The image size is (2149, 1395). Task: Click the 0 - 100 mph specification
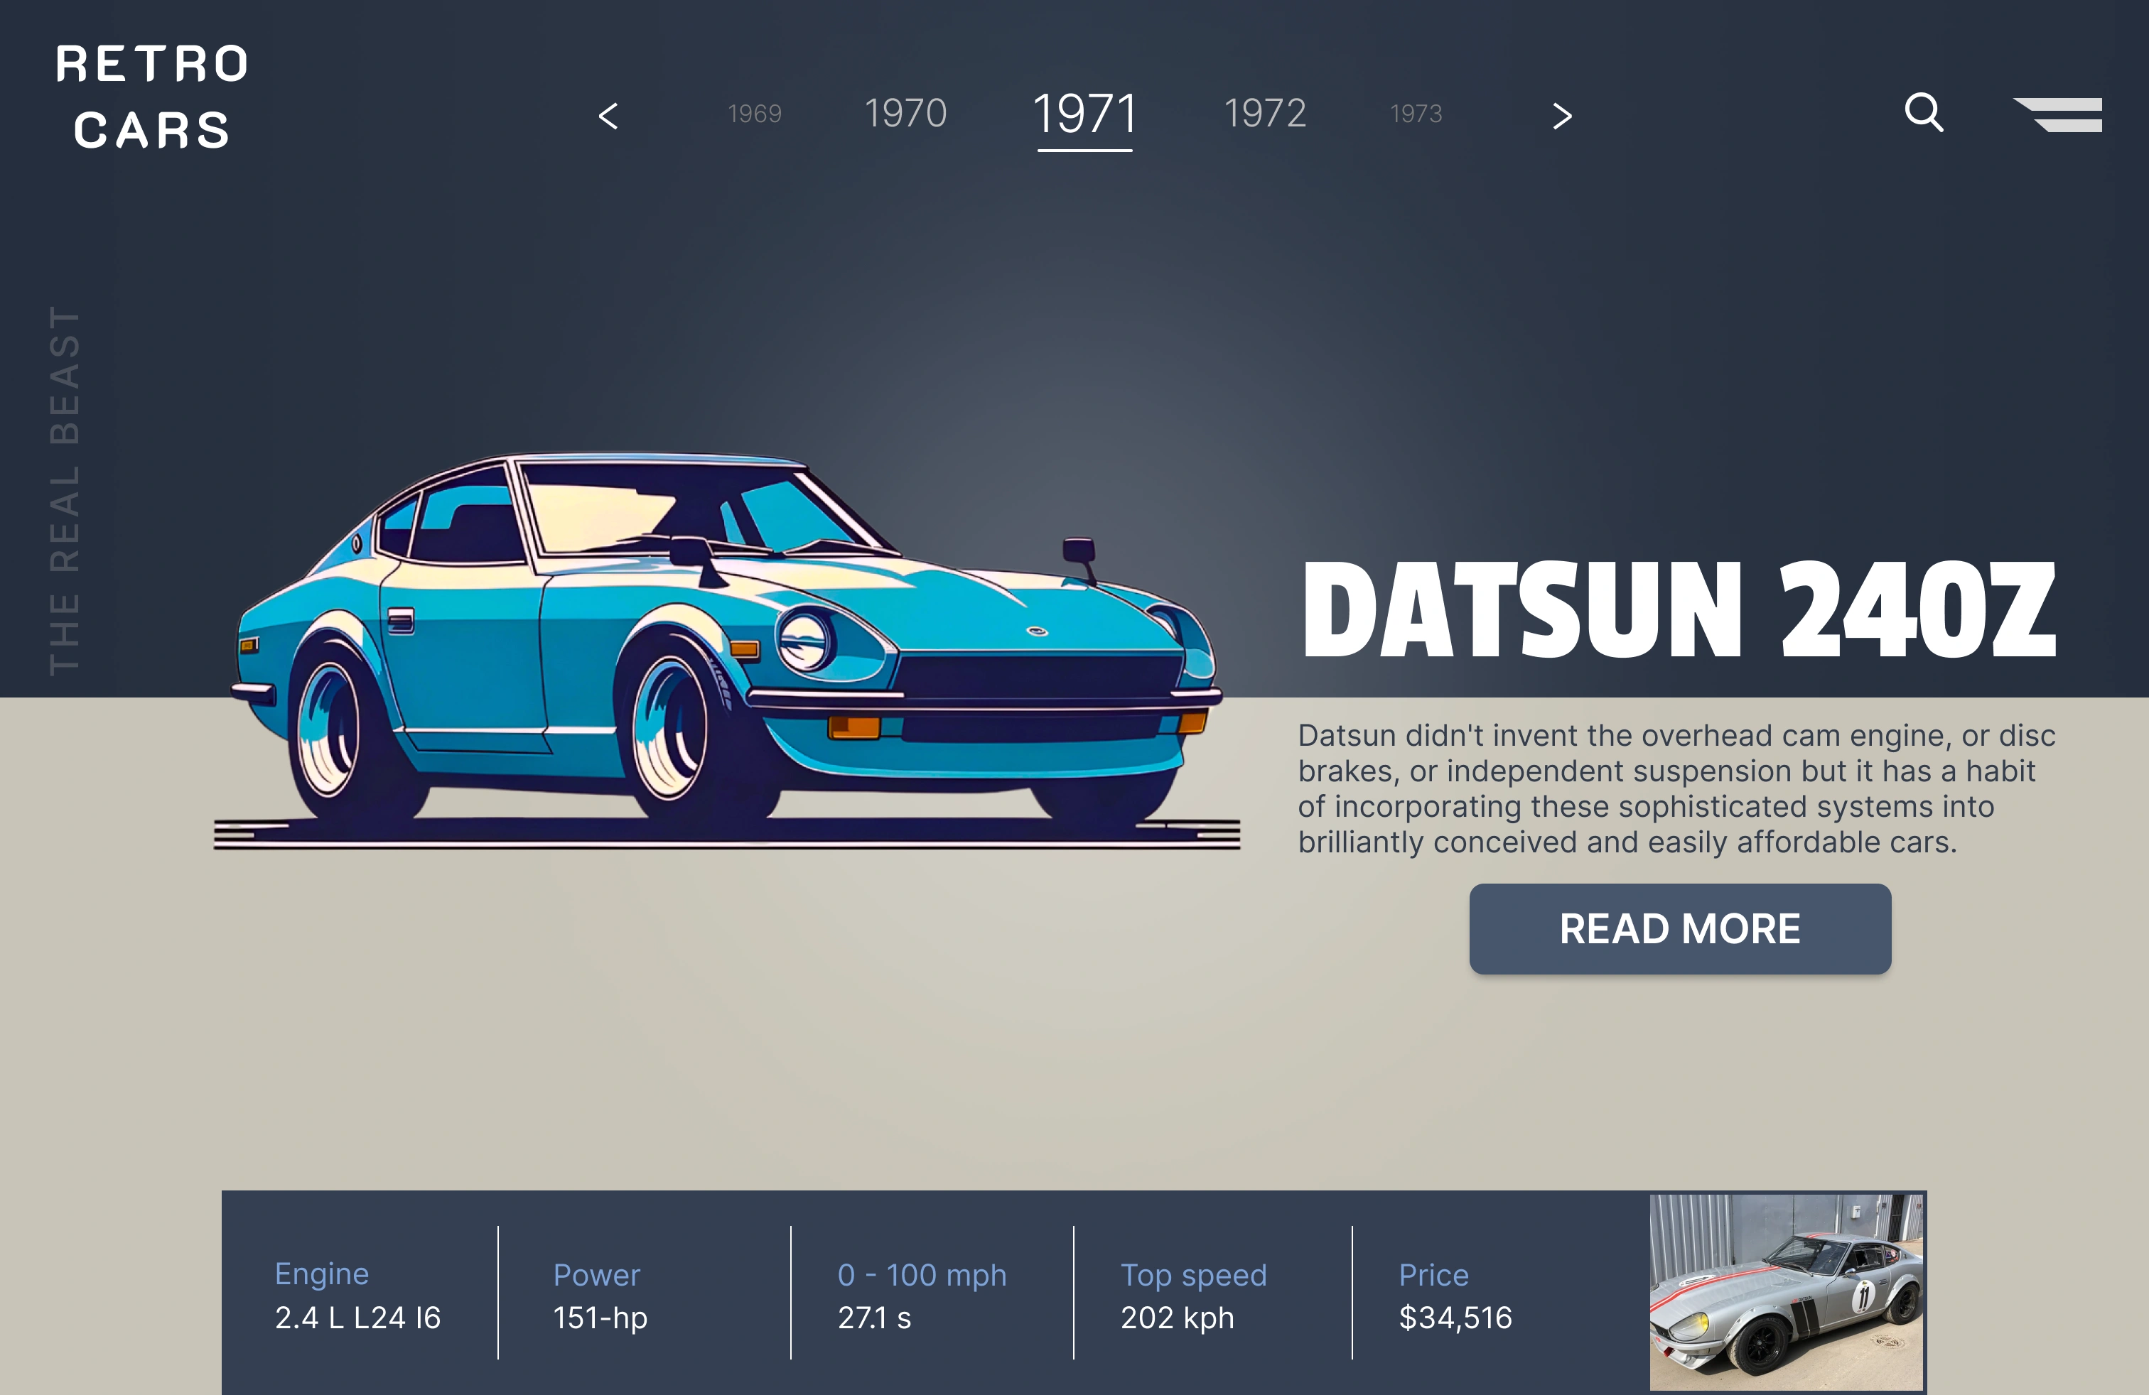point(922,1275)
